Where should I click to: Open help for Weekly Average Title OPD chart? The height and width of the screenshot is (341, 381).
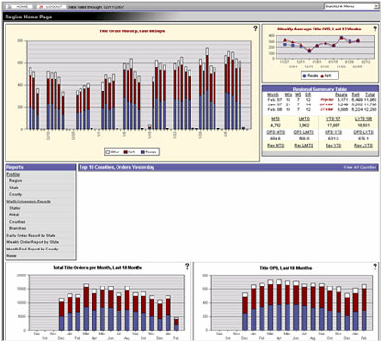[375, 29]
